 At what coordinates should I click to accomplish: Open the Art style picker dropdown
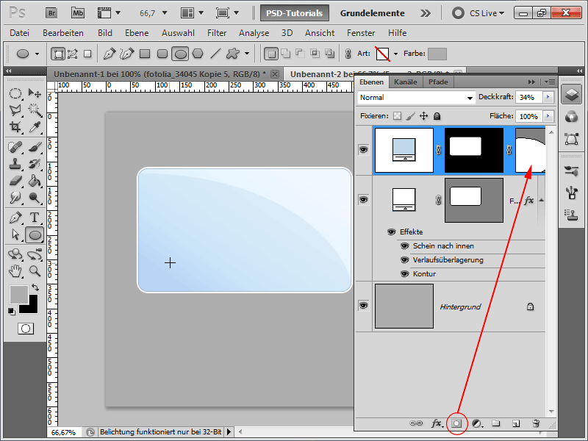pos(395,54)
